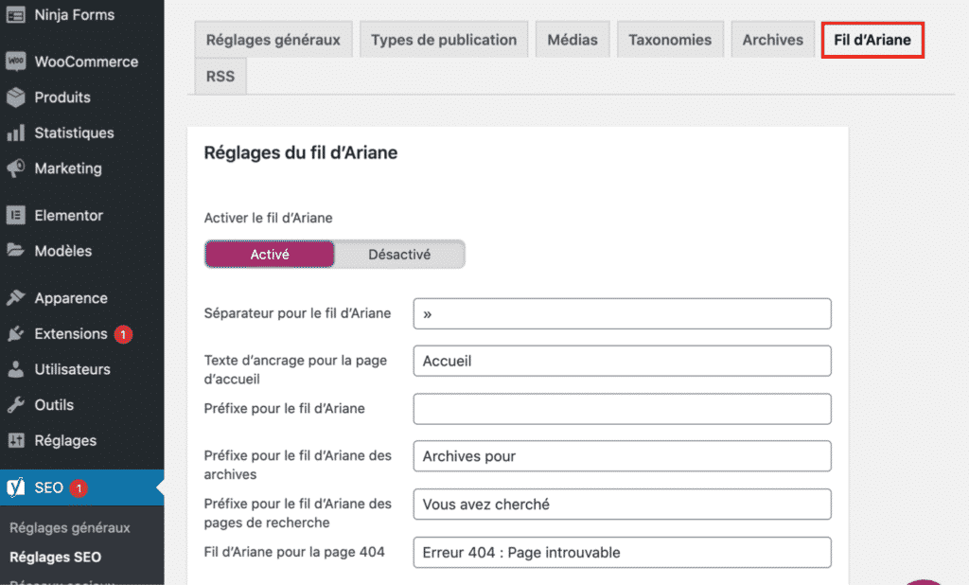Open Réglages généraux under SEO
This screenshot has height=585, width=969.
tap(69, 527)
